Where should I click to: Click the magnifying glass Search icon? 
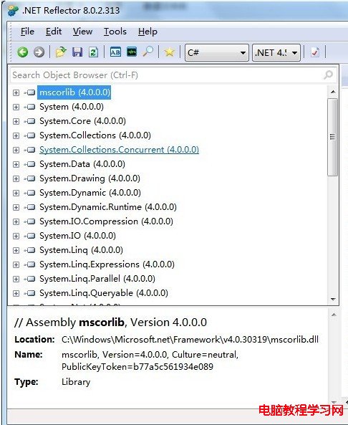[x=148, y=52]
